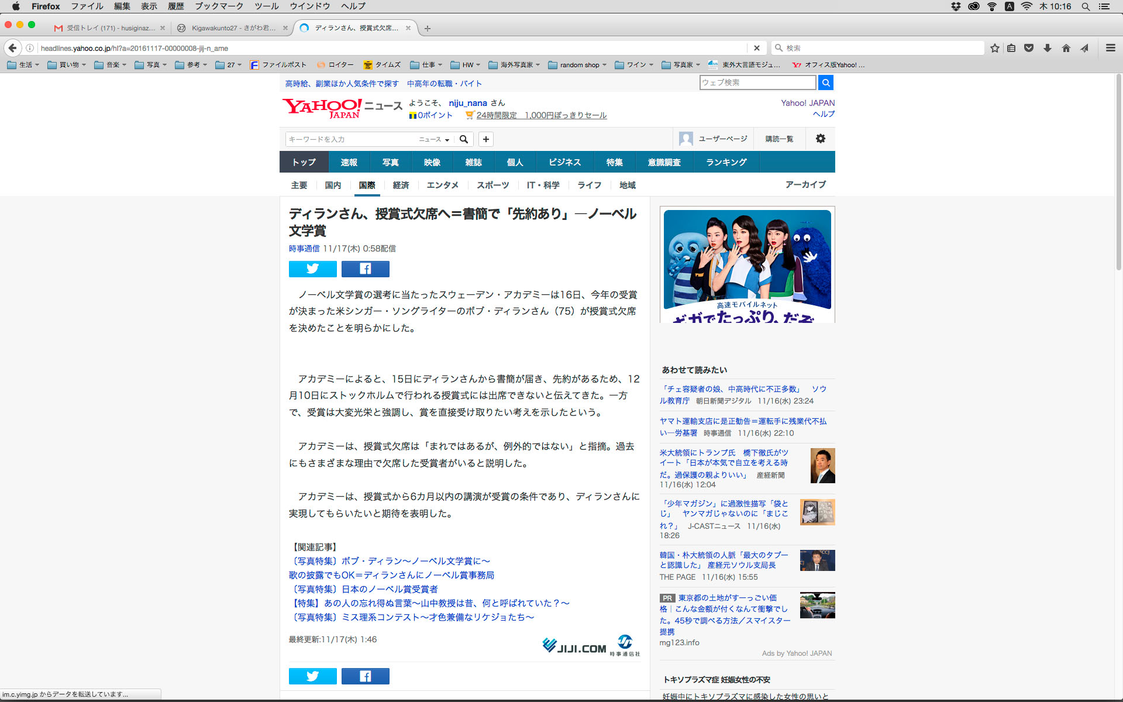Click the plus icon beside the news search
Screen dimensions: 1123x702
(x=485, y=139)
